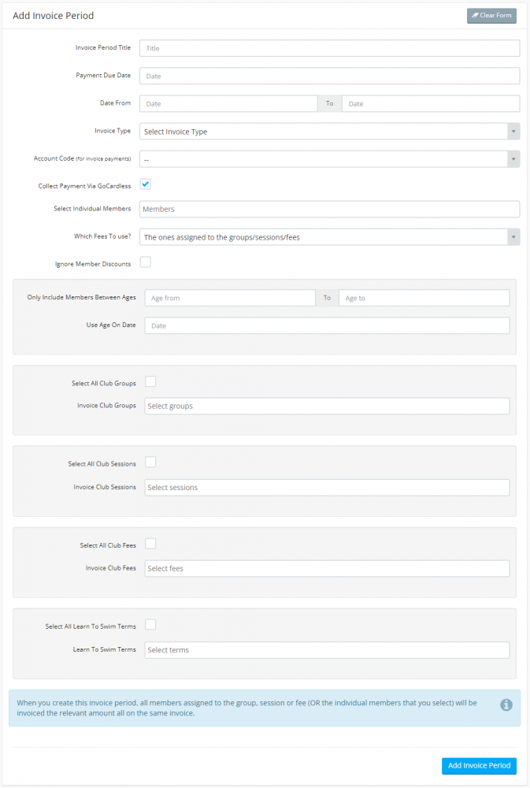
Task: Click the Clear Form button
Action: click(491, 15)
